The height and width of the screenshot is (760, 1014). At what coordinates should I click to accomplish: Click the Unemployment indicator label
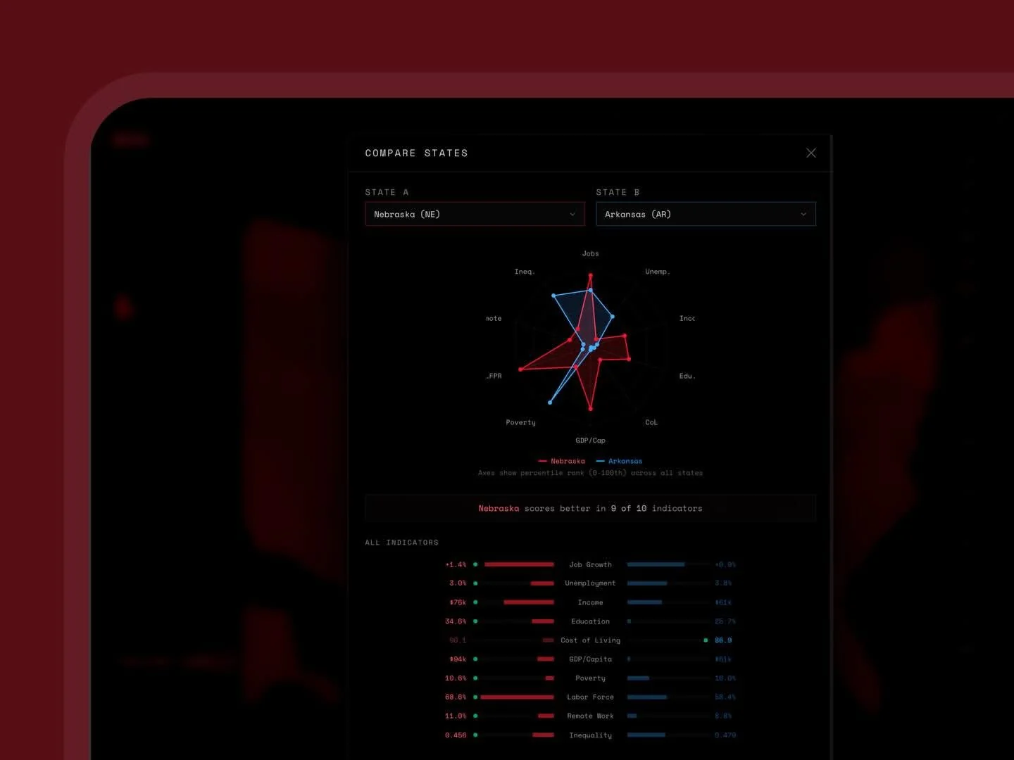click(590, 583)
